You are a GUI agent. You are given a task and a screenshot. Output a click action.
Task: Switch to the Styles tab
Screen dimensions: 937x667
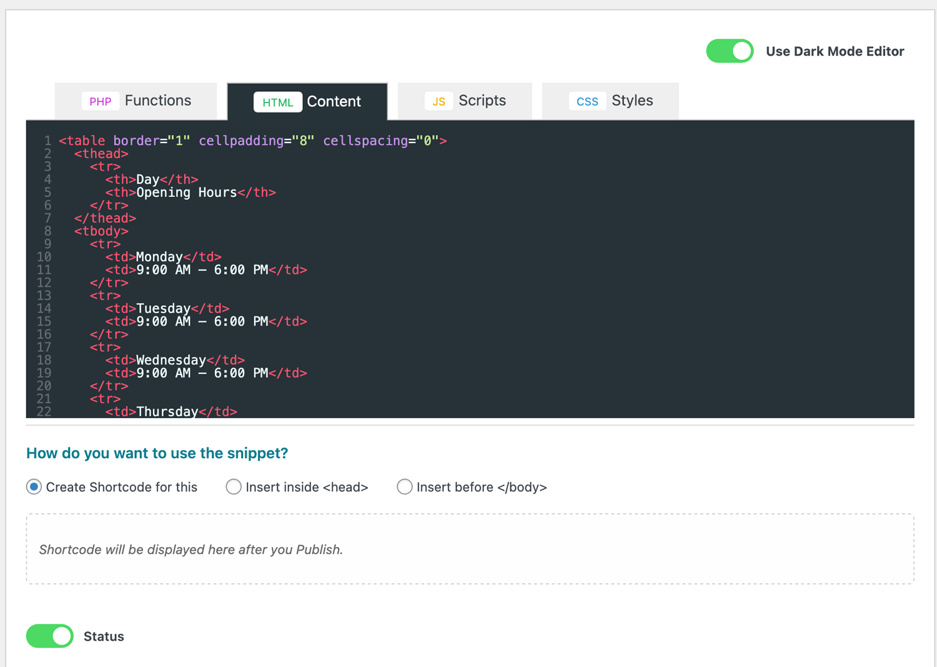[610, 101]
